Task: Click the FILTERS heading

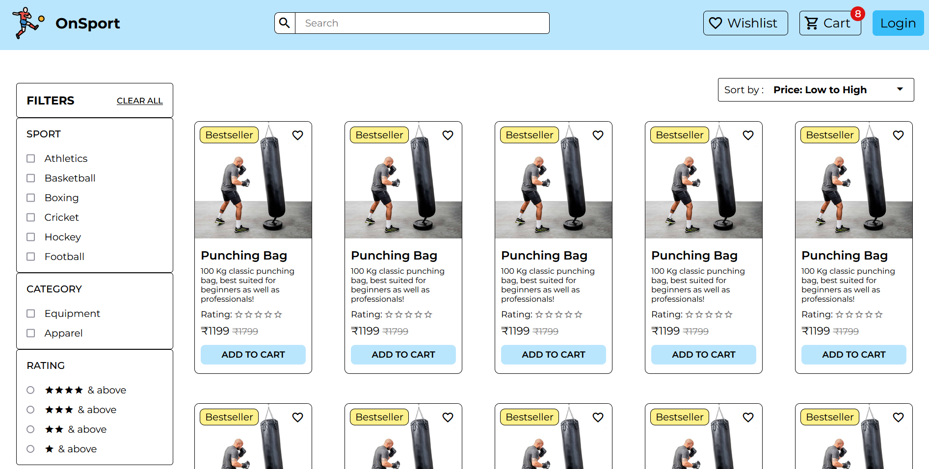Action: 51,101
